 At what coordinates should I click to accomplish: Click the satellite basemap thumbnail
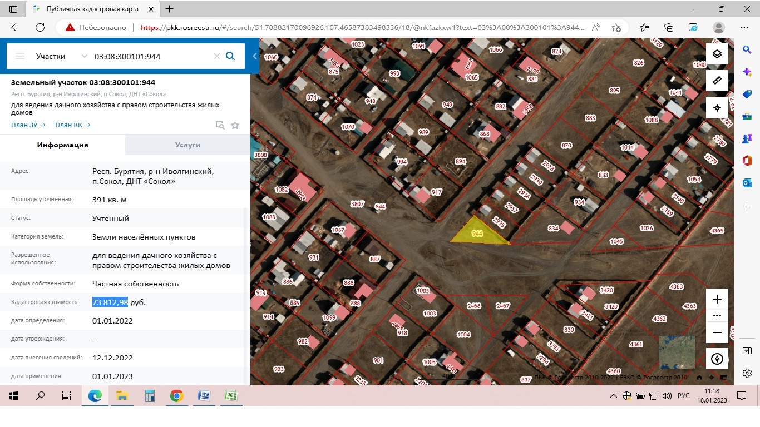pos(677,352)
